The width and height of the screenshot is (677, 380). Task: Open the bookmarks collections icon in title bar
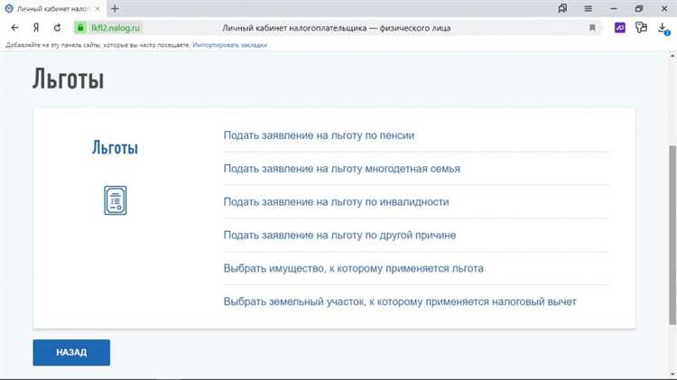tap(562, 8)
